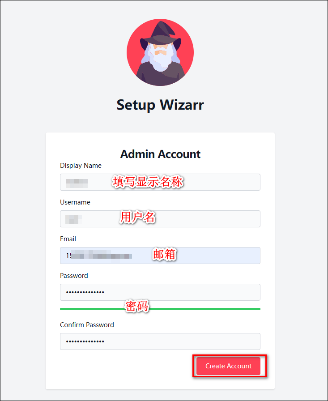This screenshot has height=401, width=328.
Task: Click into the Email input field
Action: (x=160, y=256)
